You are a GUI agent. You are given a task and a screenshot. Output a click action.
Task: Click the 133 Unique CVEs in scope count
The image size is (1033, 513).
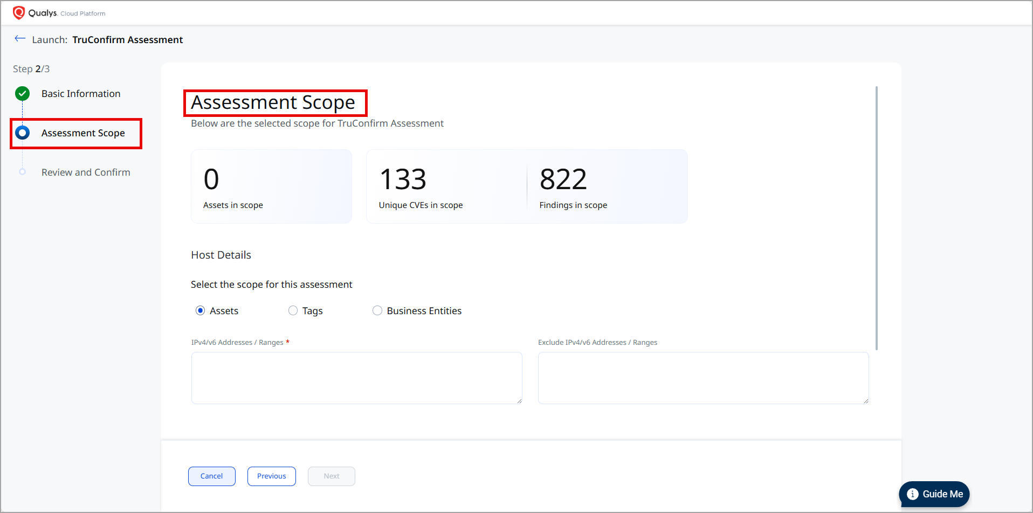tap(403, 179)
